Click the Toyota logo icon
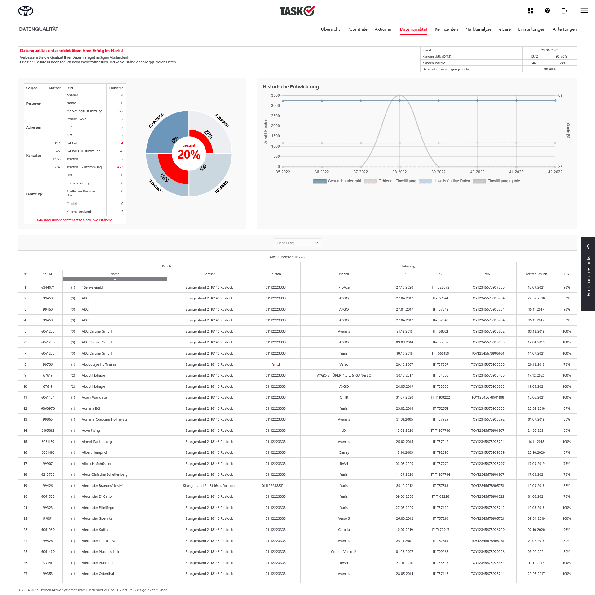The image size is (595, 595). click(x=25, y=11)
